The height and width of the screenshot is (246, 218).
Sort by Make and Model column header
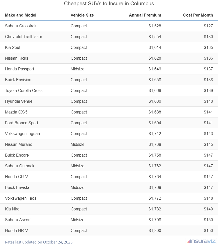(21, 15)
